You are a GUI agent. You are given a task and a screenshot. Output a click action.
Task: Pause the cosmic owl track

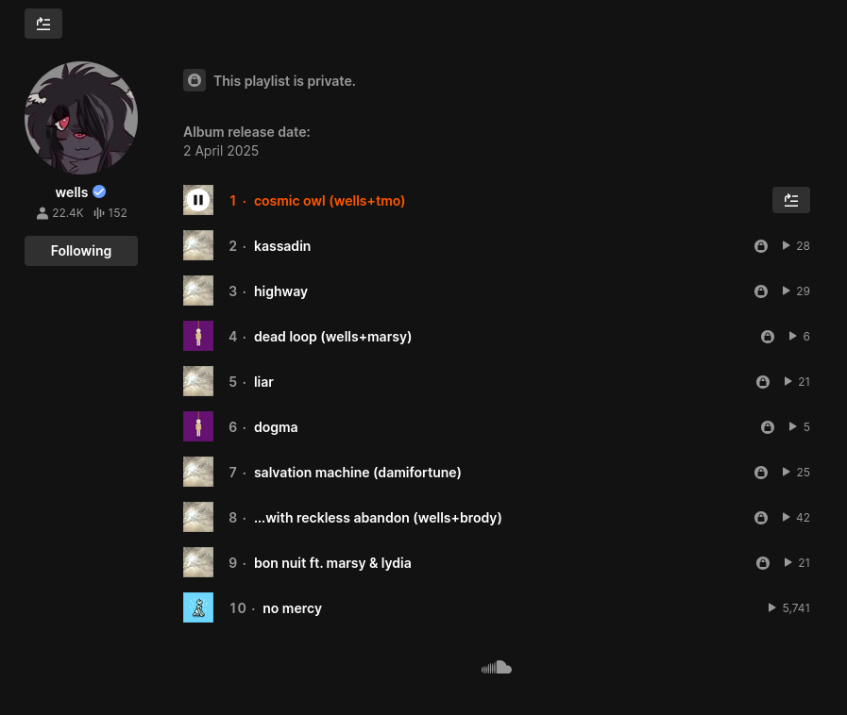coord(198,200)
